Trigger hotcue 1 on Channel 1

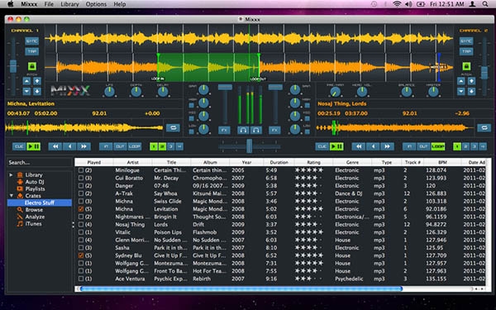click(x=154, y=146)
